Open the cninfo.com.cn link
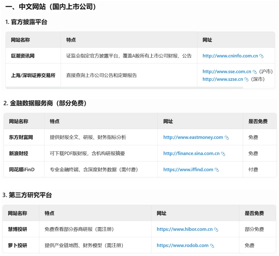 230,56
